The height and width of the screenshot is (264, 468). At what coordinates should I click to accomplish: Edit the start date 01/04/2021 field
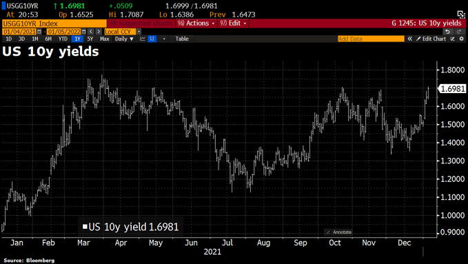point(19,32)
